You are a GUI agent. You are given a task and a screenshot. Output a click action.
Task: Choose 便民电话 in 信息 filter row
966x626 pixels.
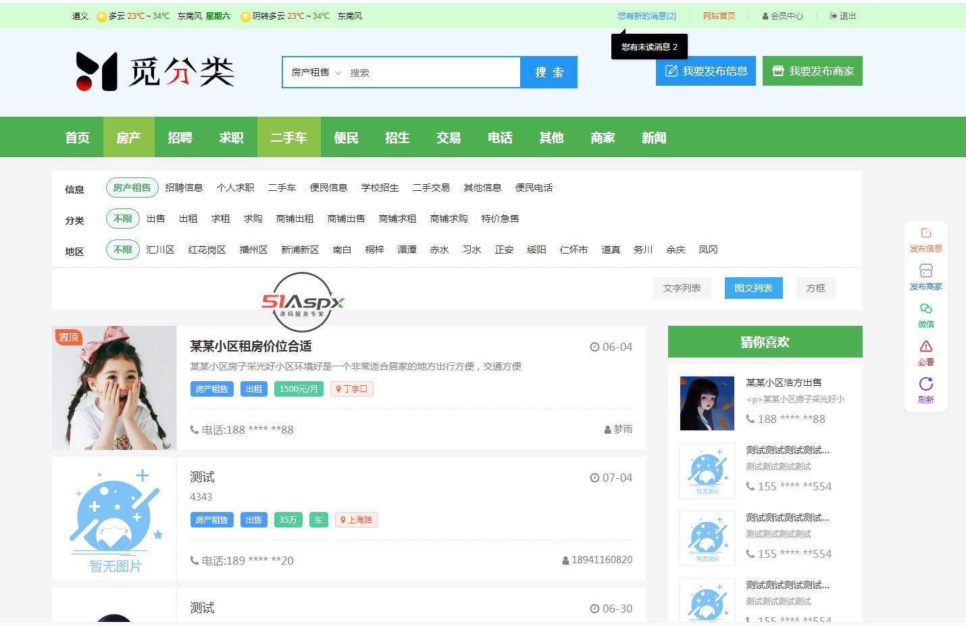point(534,188)
